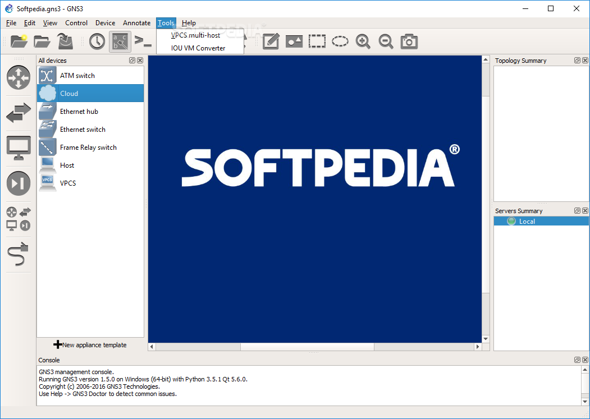Open the Edit menu

click(x=29, y=23)
